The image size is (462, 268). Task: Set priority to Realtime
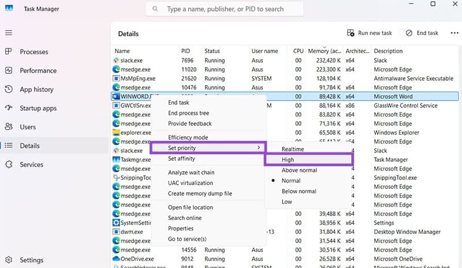pyautogui.click(x=293, y=149)
